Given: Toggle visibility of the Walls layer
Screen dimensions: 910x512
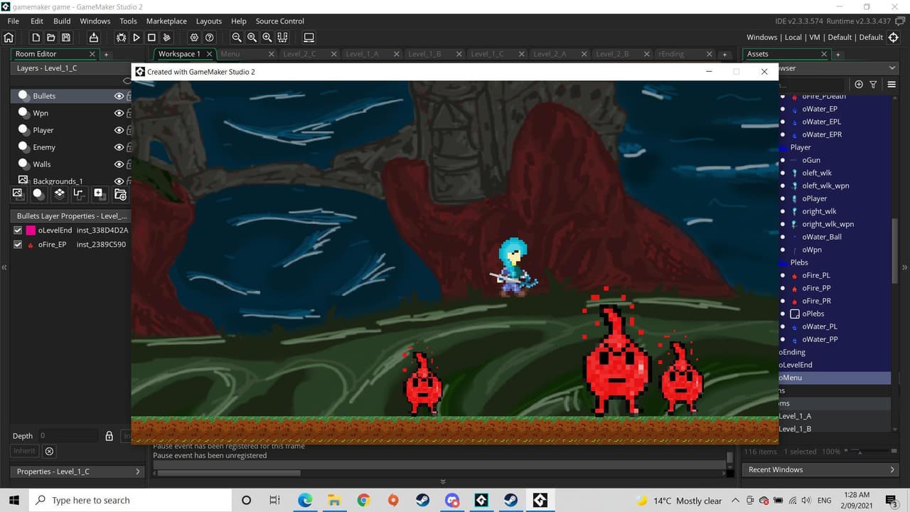Looking at the screenshot, I should (119, 164).
